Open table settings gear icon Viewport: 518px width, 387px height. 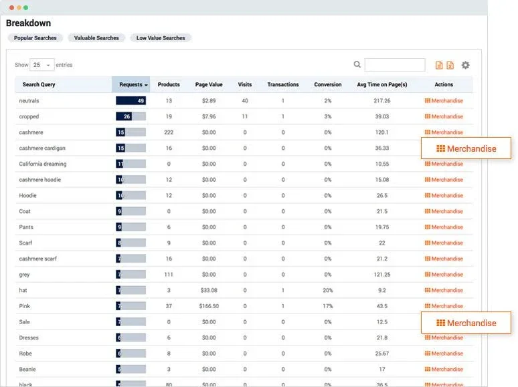pos(466,65)
